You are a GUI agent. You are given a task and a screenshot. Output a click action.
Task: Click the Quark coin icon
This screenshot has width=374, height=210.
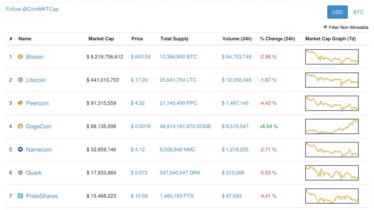20,173
